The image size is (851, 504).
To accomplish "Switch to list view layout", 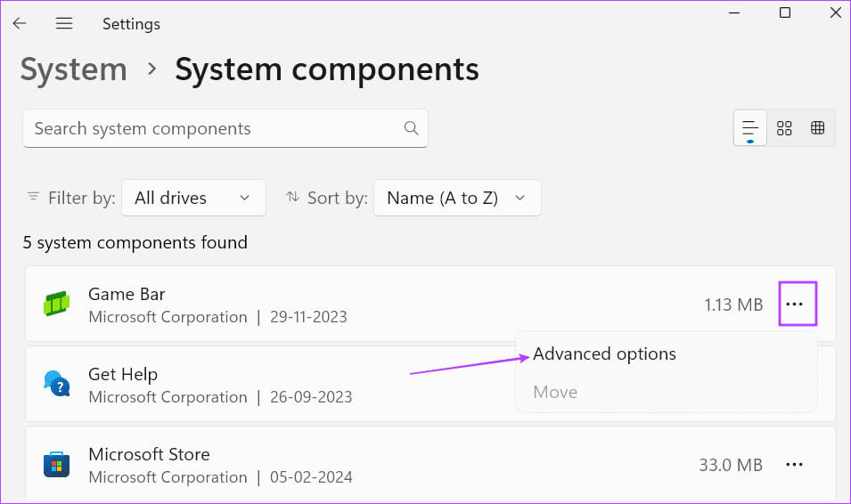I will 750,128.
